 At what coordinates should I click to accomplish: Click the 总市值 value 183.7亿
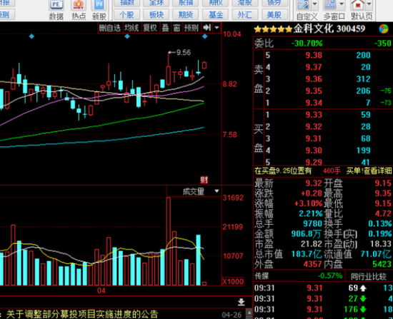[x=307, y=254]
